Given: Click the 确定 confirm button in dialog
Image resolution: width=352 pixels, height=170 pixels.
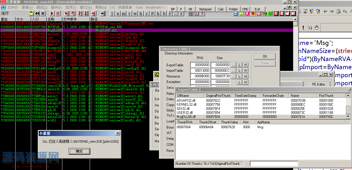Looking at the screenshot, I should click(79, 151).
